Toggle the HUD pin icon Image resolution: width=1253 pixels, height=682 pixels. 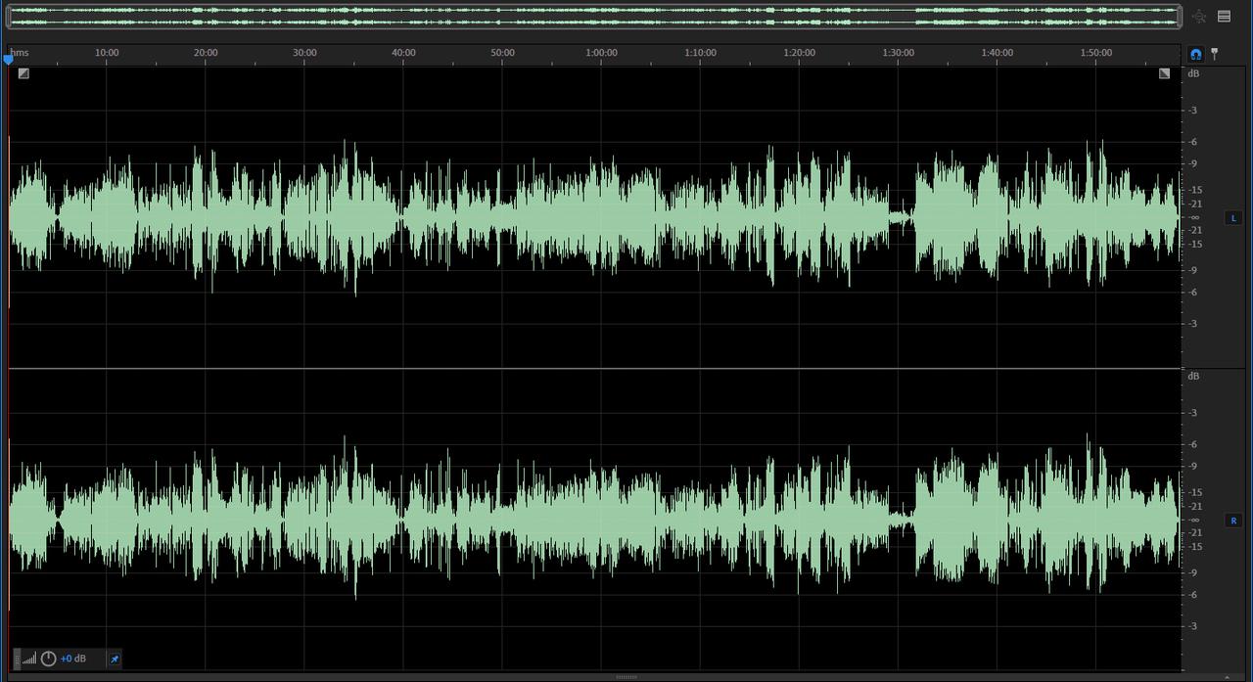click(x=114, y=659)
